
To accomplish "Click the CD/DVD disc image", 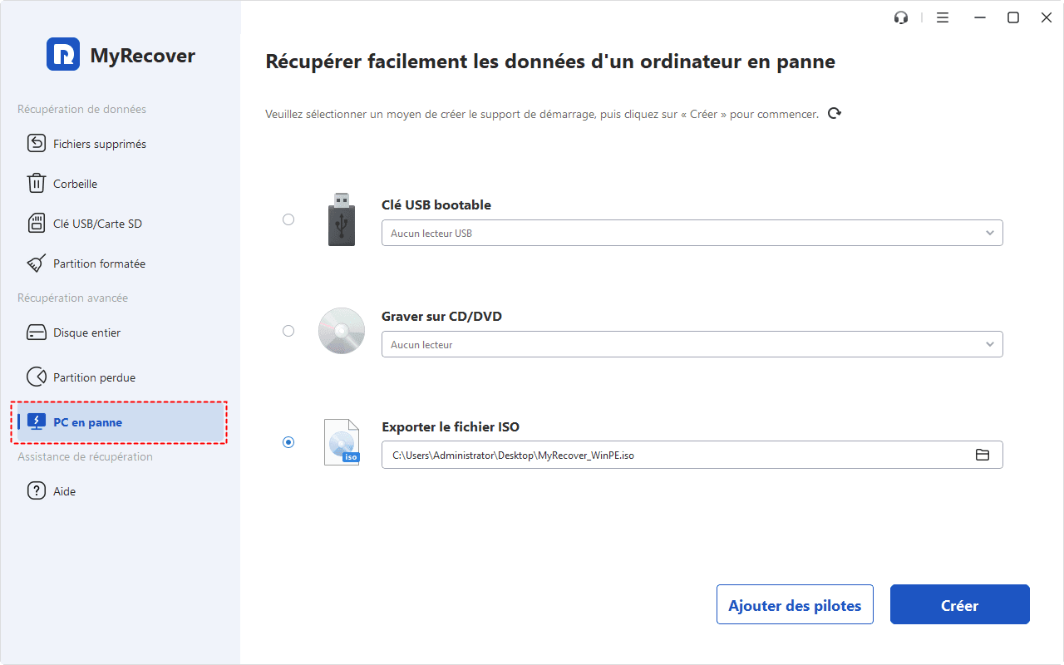I will (342, 331).
